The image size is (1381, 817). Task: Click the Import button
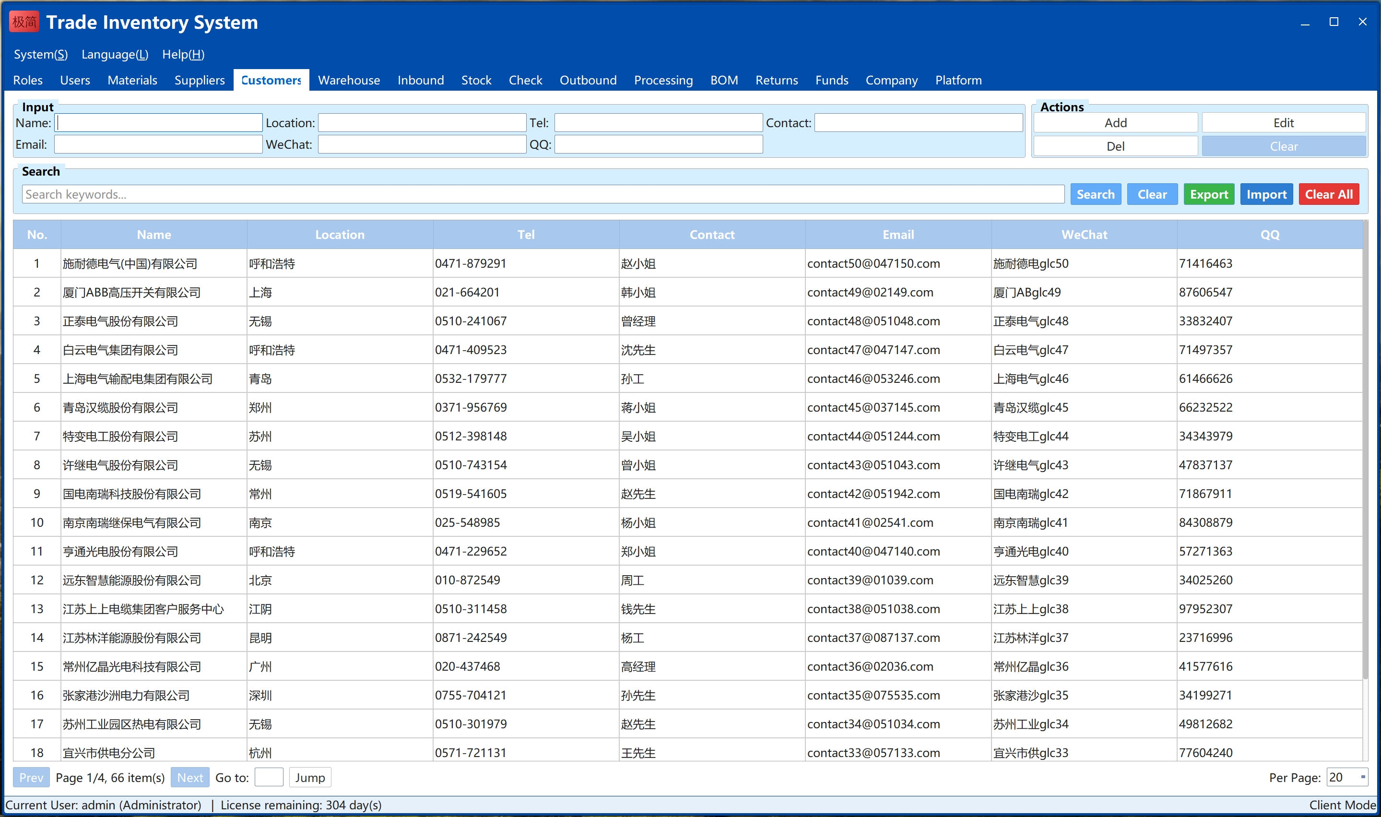click(1266, 194)
